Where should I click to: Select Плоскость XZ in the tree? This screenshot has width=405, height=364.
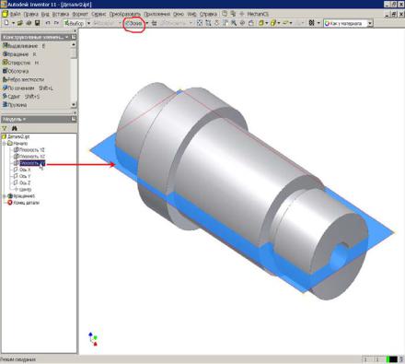[x=29, y=157]
